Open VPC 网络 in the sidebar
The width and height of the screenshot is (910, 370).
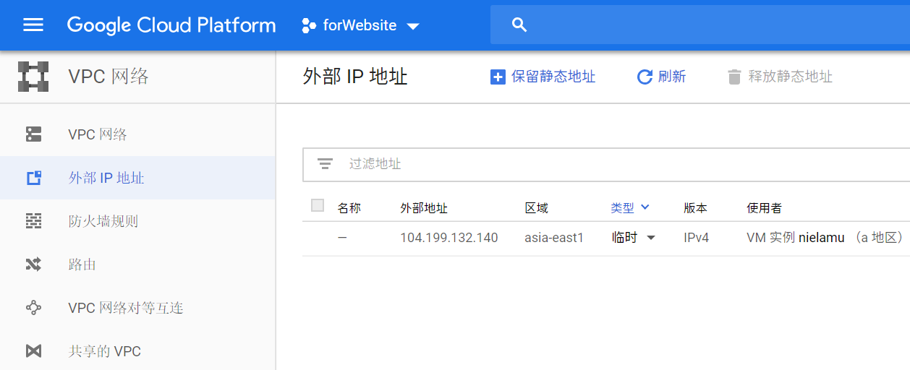click(98, 134)
